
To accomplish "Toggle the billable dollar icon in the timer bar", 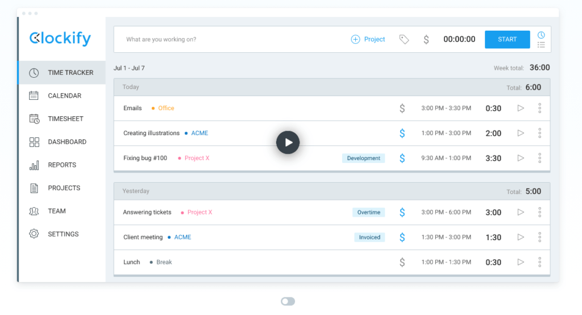I will (x=426, y=39).
